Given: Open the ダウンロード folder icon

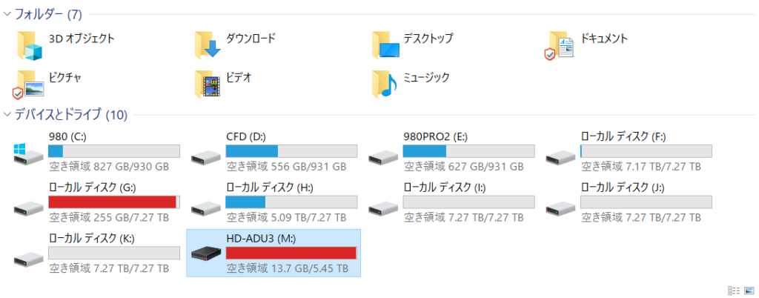Looking at the screenshot, I should [x=208, y=45].
